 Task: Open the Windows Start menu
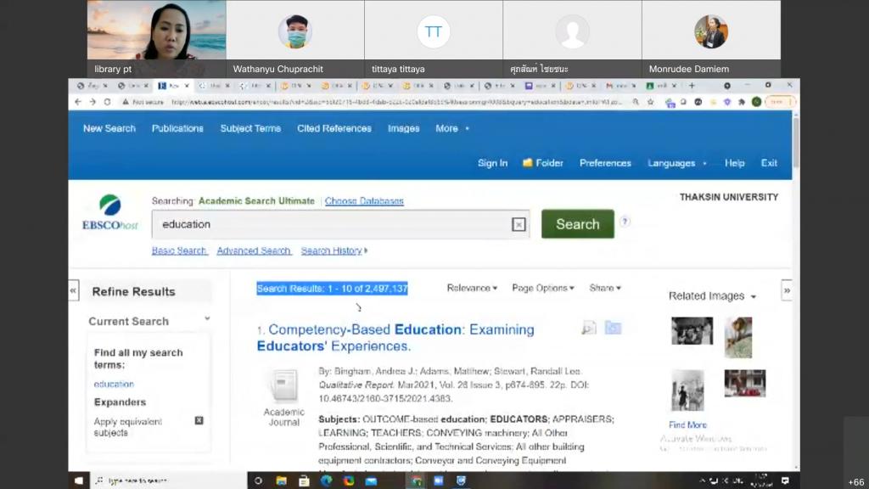pyautogui.click(x=79, y=481)
